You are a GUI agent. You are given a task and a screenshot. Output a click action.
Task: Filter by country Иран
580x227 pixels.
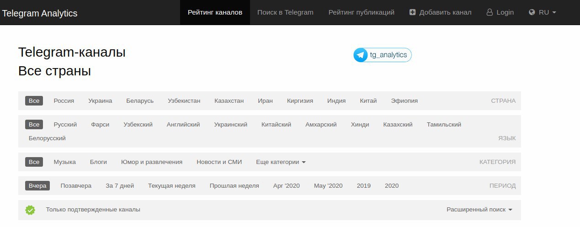[265, 100]
